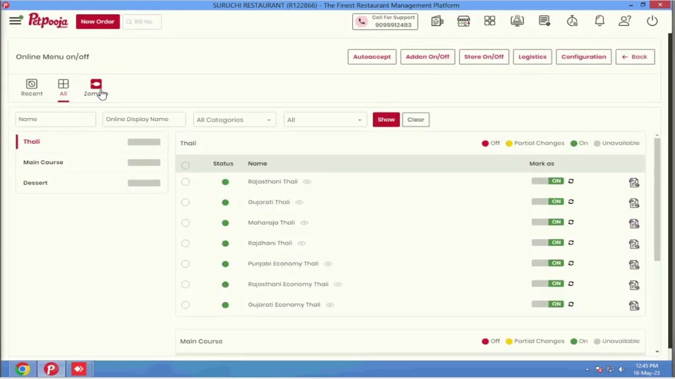Open the hamburger main menu
This screenshot has height=379, width=675.
15,21
